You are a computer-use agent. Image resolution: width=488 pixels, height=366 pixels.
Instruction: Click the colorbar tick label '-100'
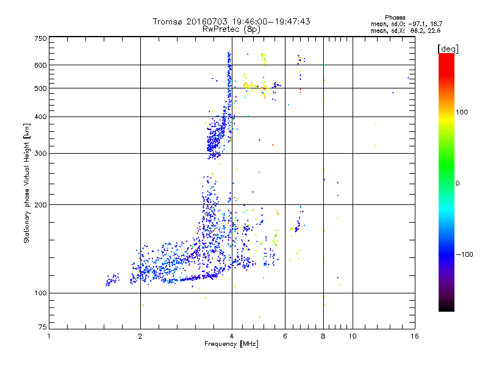[x=465, y=254]
